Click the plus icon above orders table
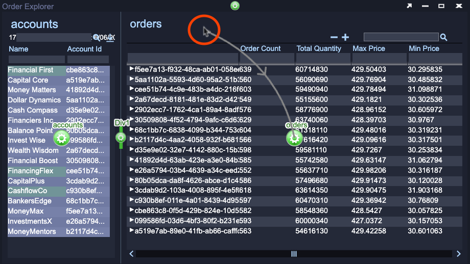 tap(345, 37)
